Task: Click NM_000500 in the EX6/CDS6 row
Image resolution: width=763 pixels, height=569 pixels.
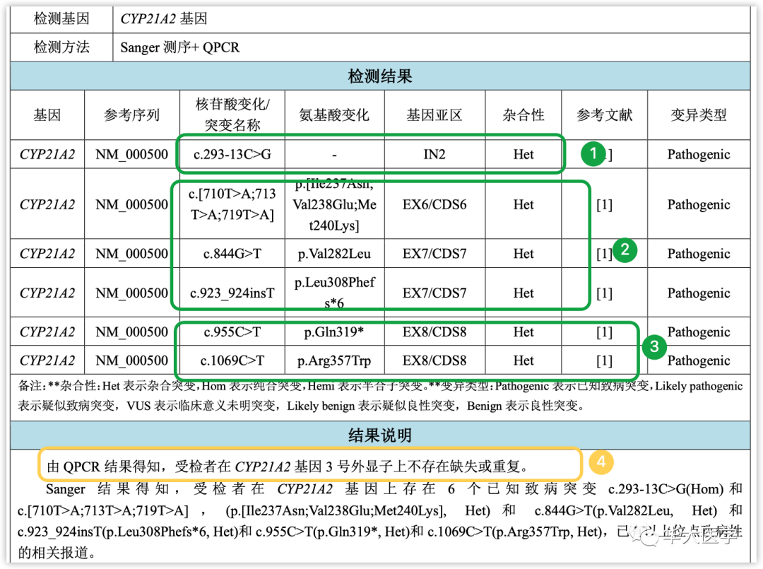Action: click(132, 205)
